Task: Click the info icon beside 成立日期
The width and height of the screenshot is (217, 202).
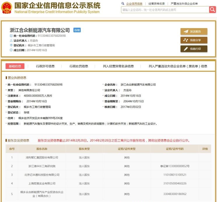Action: 11,50
